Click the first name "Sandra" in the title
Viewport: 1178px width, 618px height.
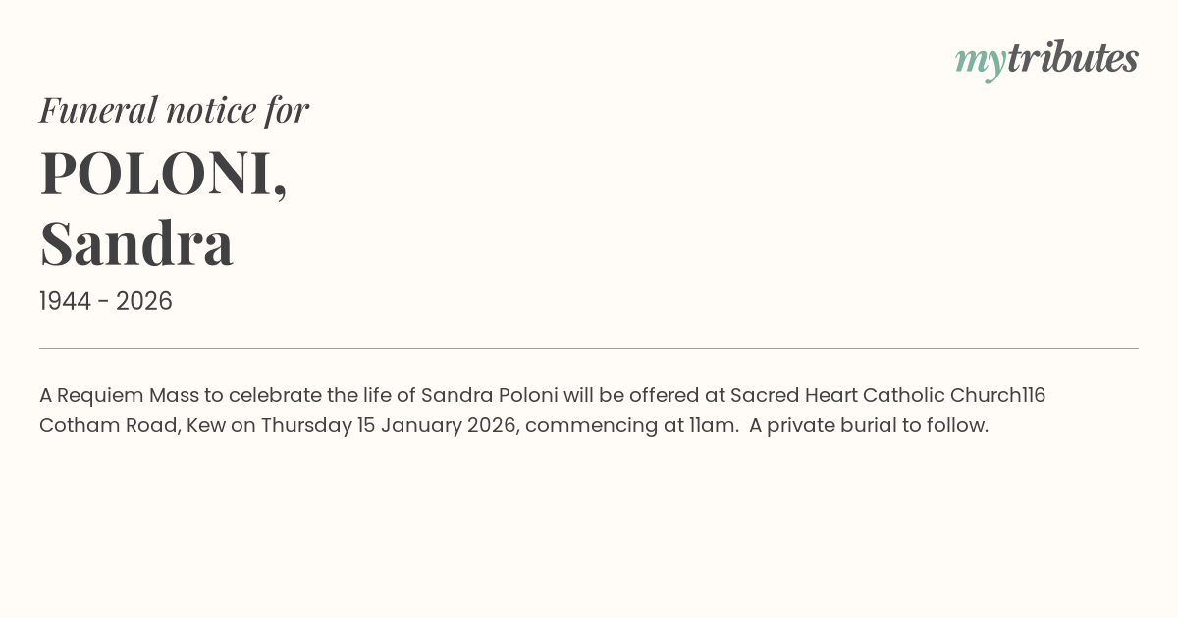[136, 243]
